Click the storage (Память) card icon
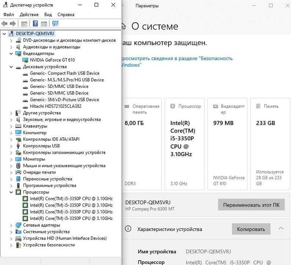Image resolution: width=291 pixels, height=265 pixels. pos(258,106)
